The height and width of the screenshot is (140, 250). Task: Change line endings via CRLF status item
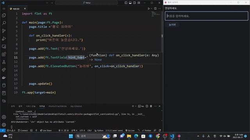(89, 130)
